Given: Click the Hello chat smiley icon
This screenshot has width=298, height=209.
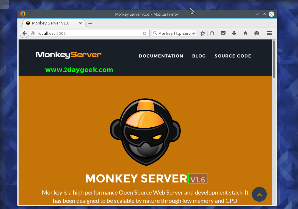Looking at the screenshot, I should coord(257,34).
